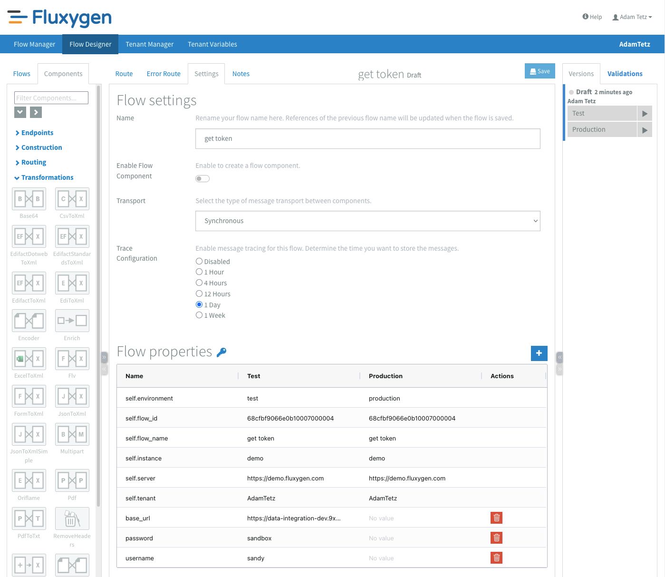The image size is (665, 577).
Task: Open the Transport type dropdown
Action: click(367, 221)
